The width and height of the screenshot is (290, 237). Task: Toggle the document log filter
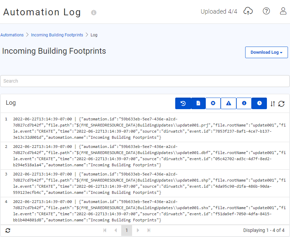(198, 103)
